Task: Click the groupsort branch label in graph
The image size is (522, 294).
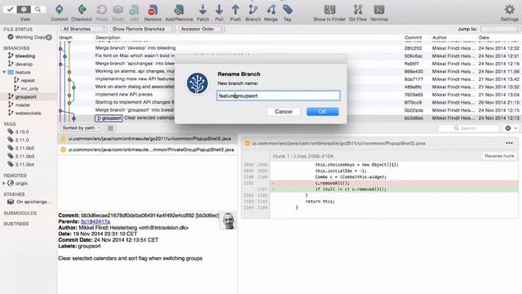Action: click(x=108, y=118)
